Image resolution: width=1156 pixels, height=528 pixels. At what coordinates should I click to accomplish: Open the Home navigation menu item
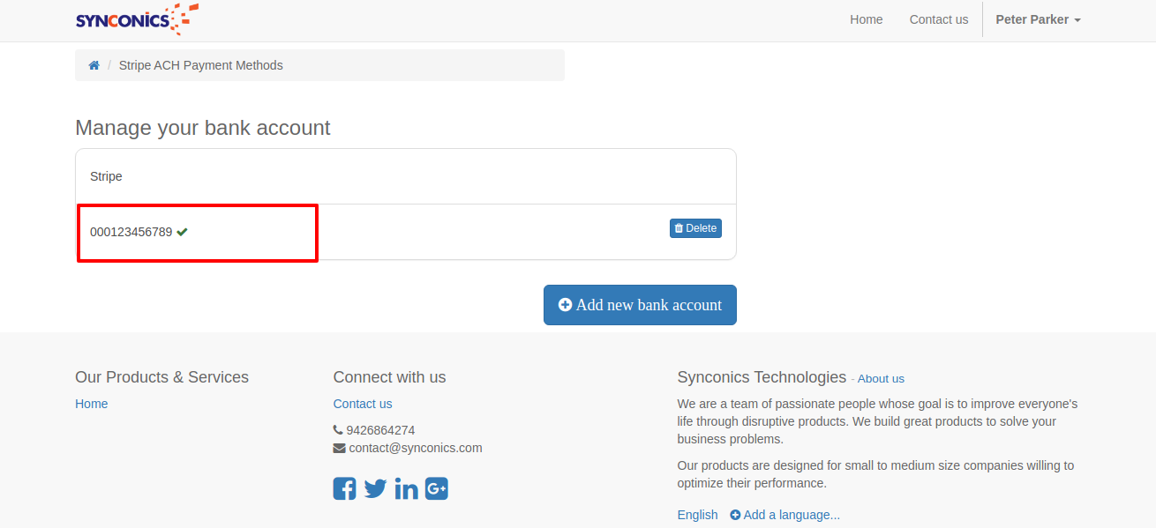866,19
